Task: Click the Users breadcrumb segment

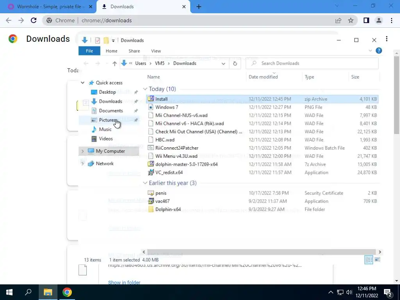Action: tap(141, 64)
